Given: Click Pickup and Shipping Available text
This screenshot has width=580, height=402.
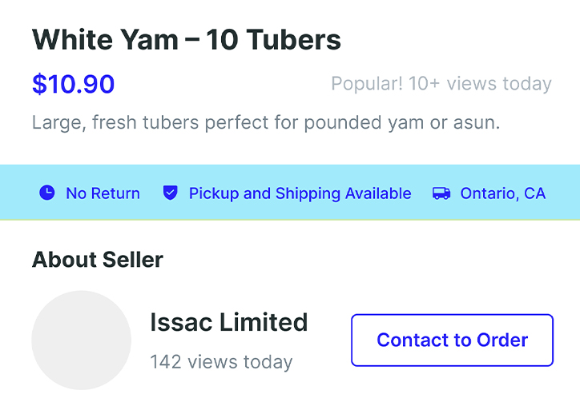Looking at the screenshot, I should (300, 193).
